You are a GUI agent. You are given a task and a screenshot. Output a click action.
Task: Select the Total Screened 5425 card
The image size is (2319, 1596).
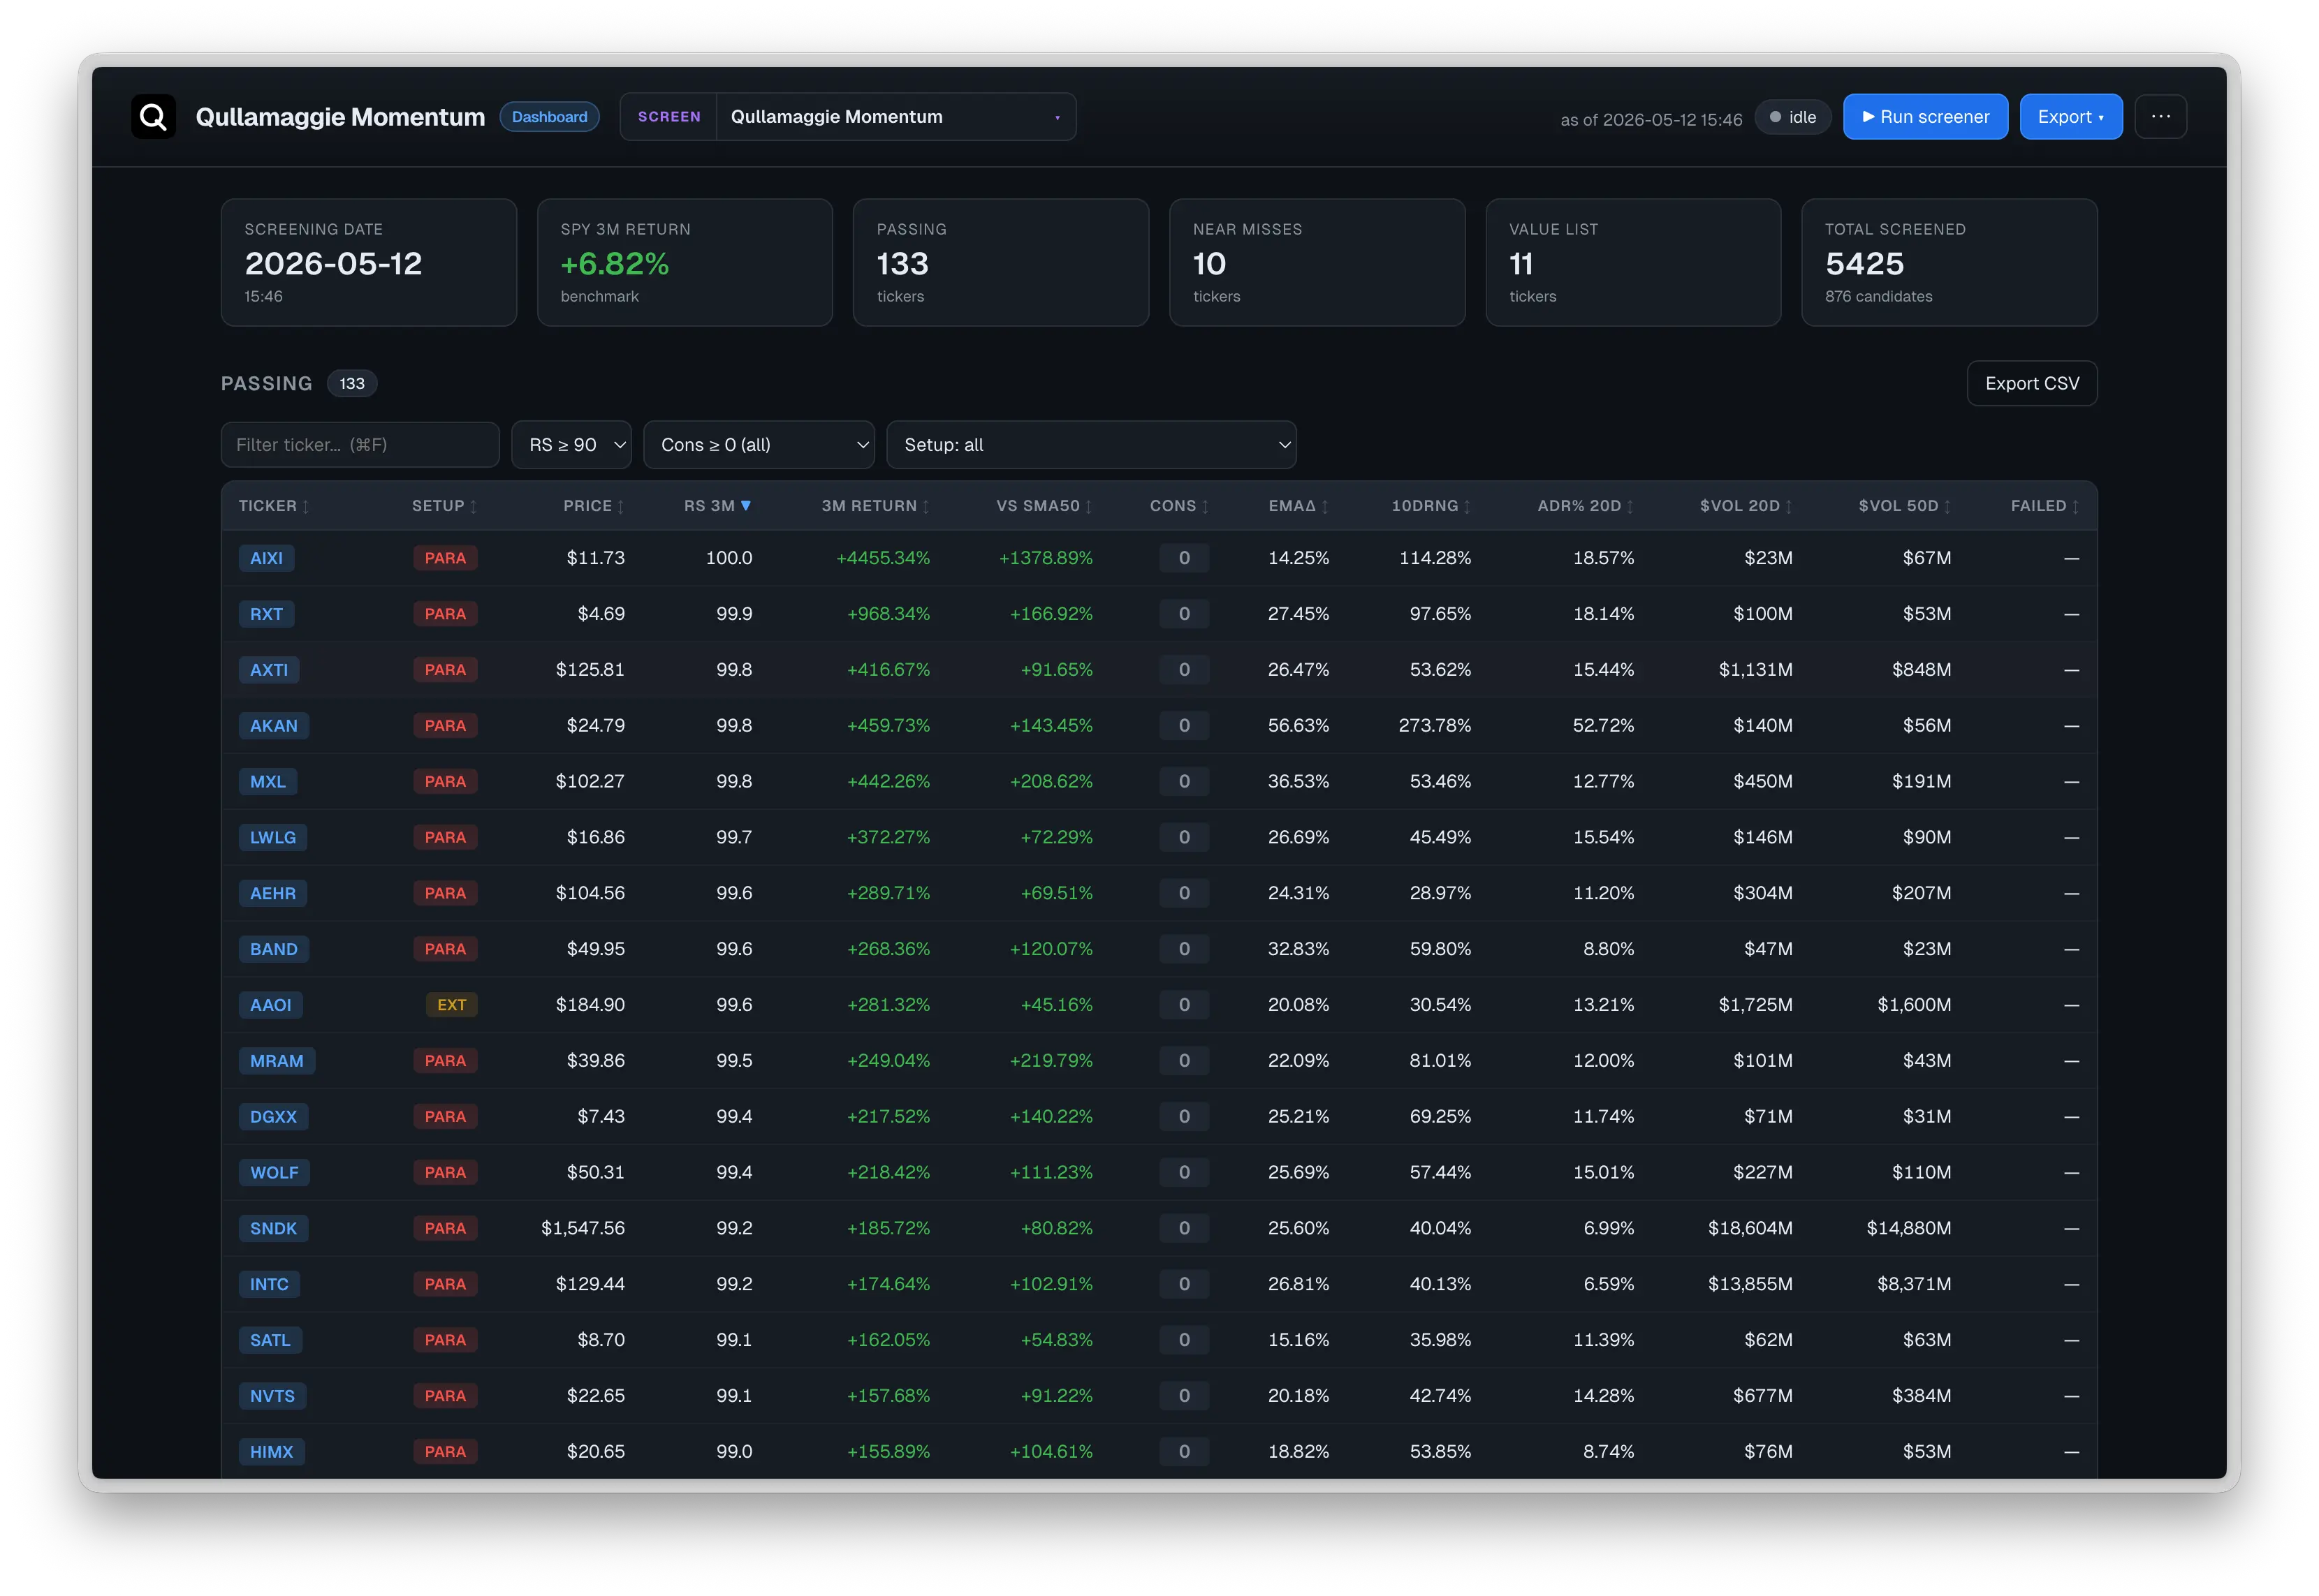(1949, 263)
